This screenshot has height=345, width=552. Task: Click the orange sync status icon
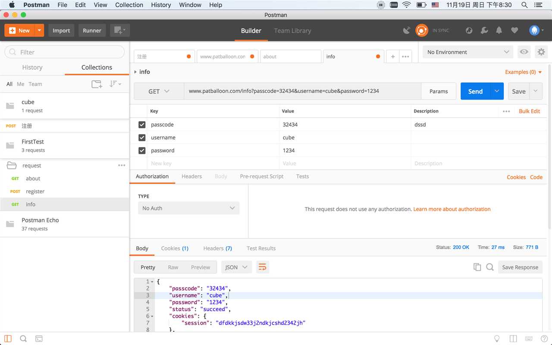[421, 30]
